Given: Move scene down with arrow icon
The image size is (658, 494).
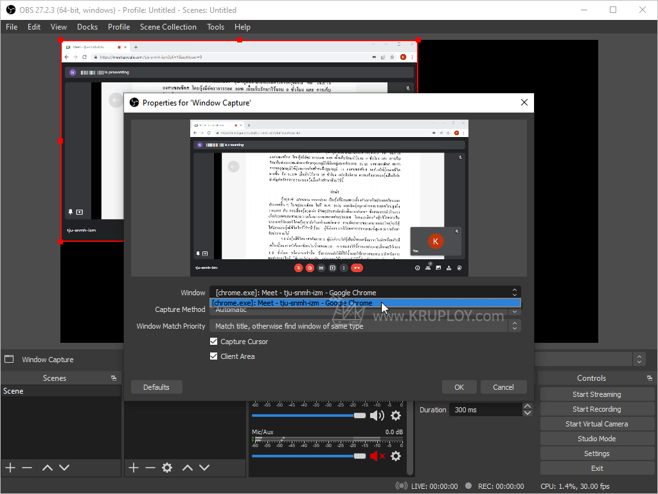Looking at the screenshot, I should pyautogui.click(x=64, y=468).
